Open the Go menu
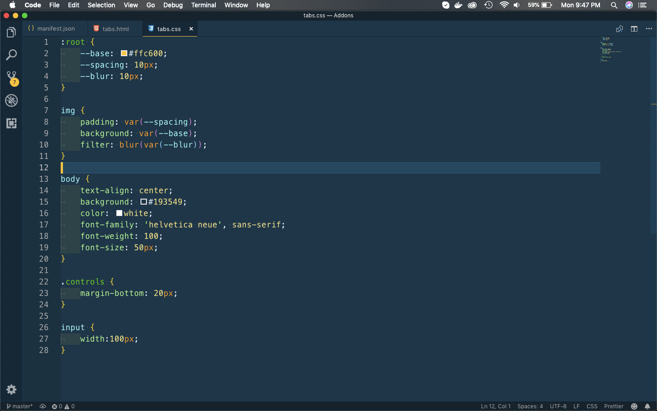 pyautogui.click(x=151, y=5)
